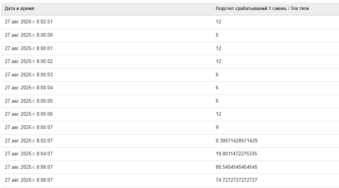Select the timestamp ending in 8:02:07
The image size is (339, 188).
click(x=29, y=141)
